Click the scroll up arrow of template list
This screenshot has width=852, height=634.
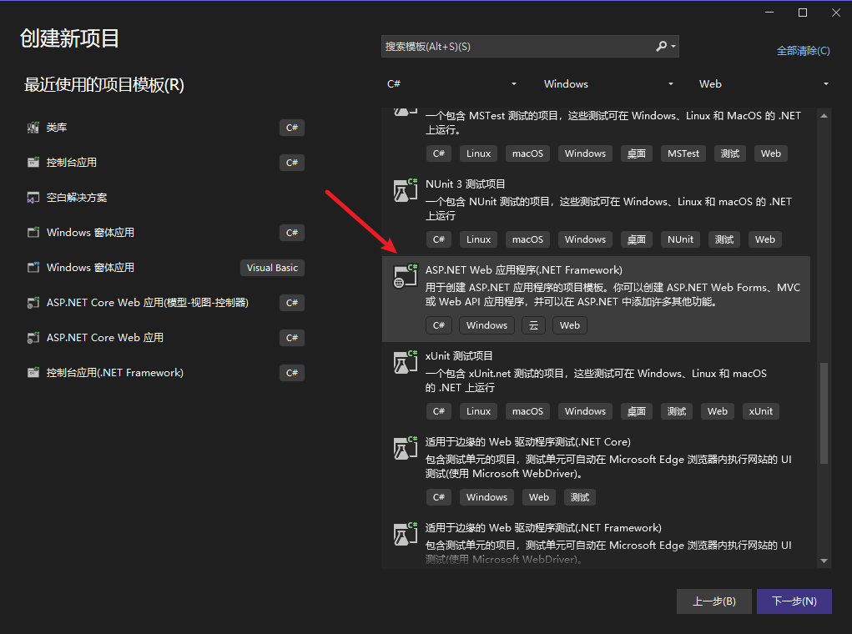point(824,116)
